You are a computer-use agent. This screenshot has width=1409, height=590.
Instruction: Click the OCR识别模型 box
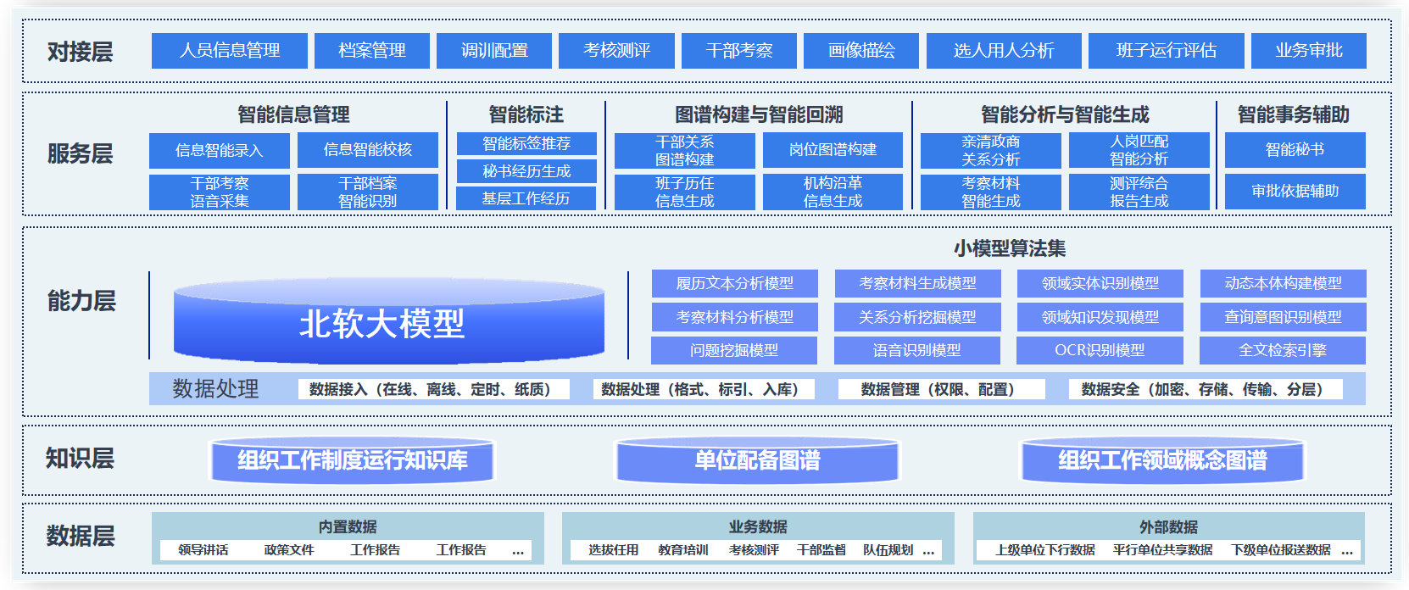coord(1100,350)
